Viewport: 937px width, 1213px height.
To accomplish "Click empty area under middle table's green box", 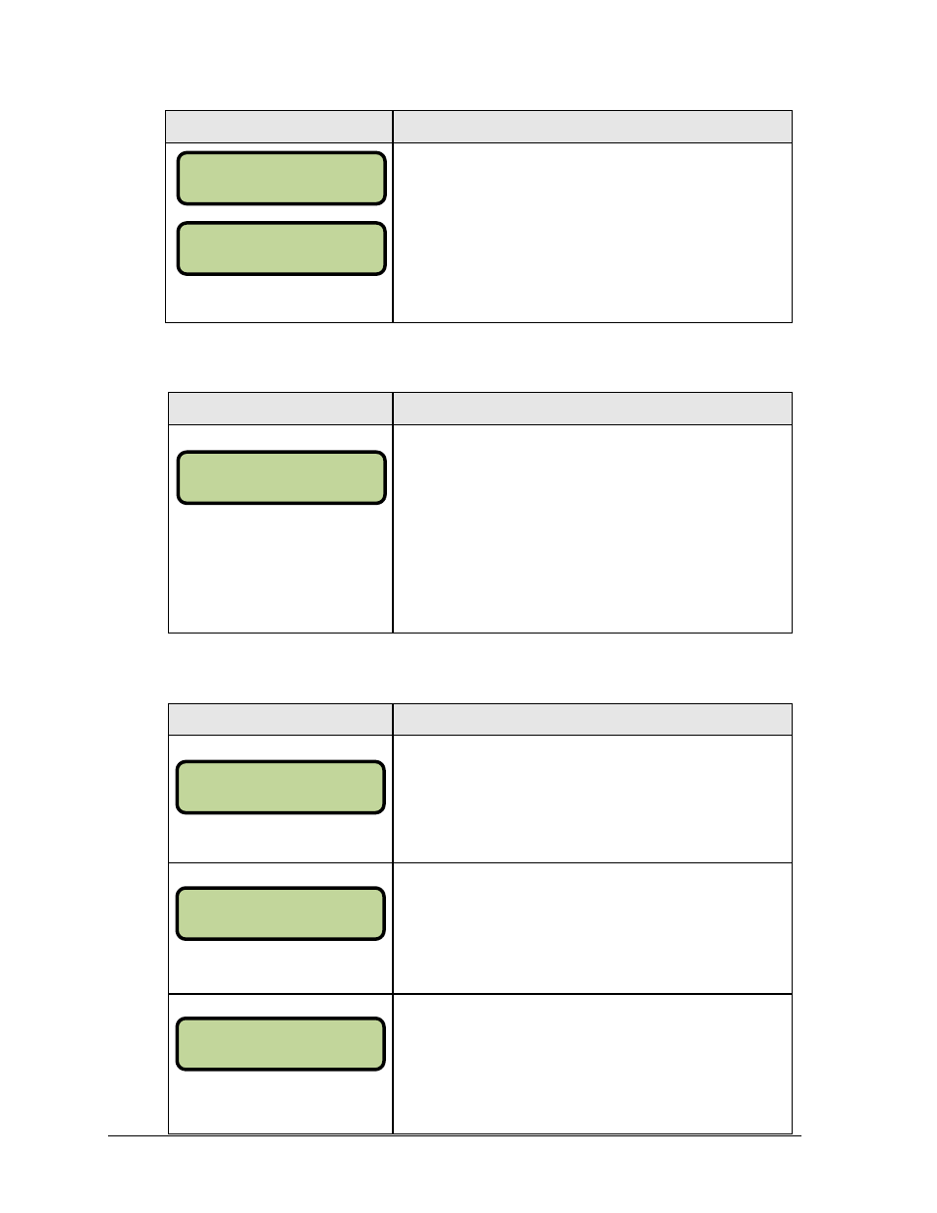I will (280, 568).
